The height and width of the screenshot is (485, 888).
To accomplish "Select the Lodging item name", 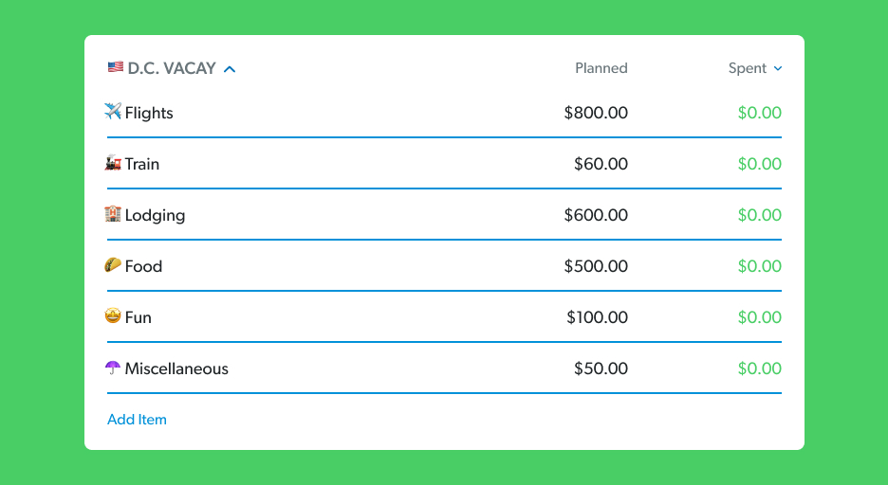I will (156, 215).
